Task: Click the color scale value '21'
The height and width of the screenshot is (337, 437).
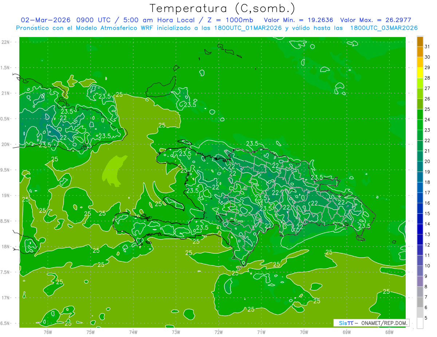Action: tap(428, 151)
